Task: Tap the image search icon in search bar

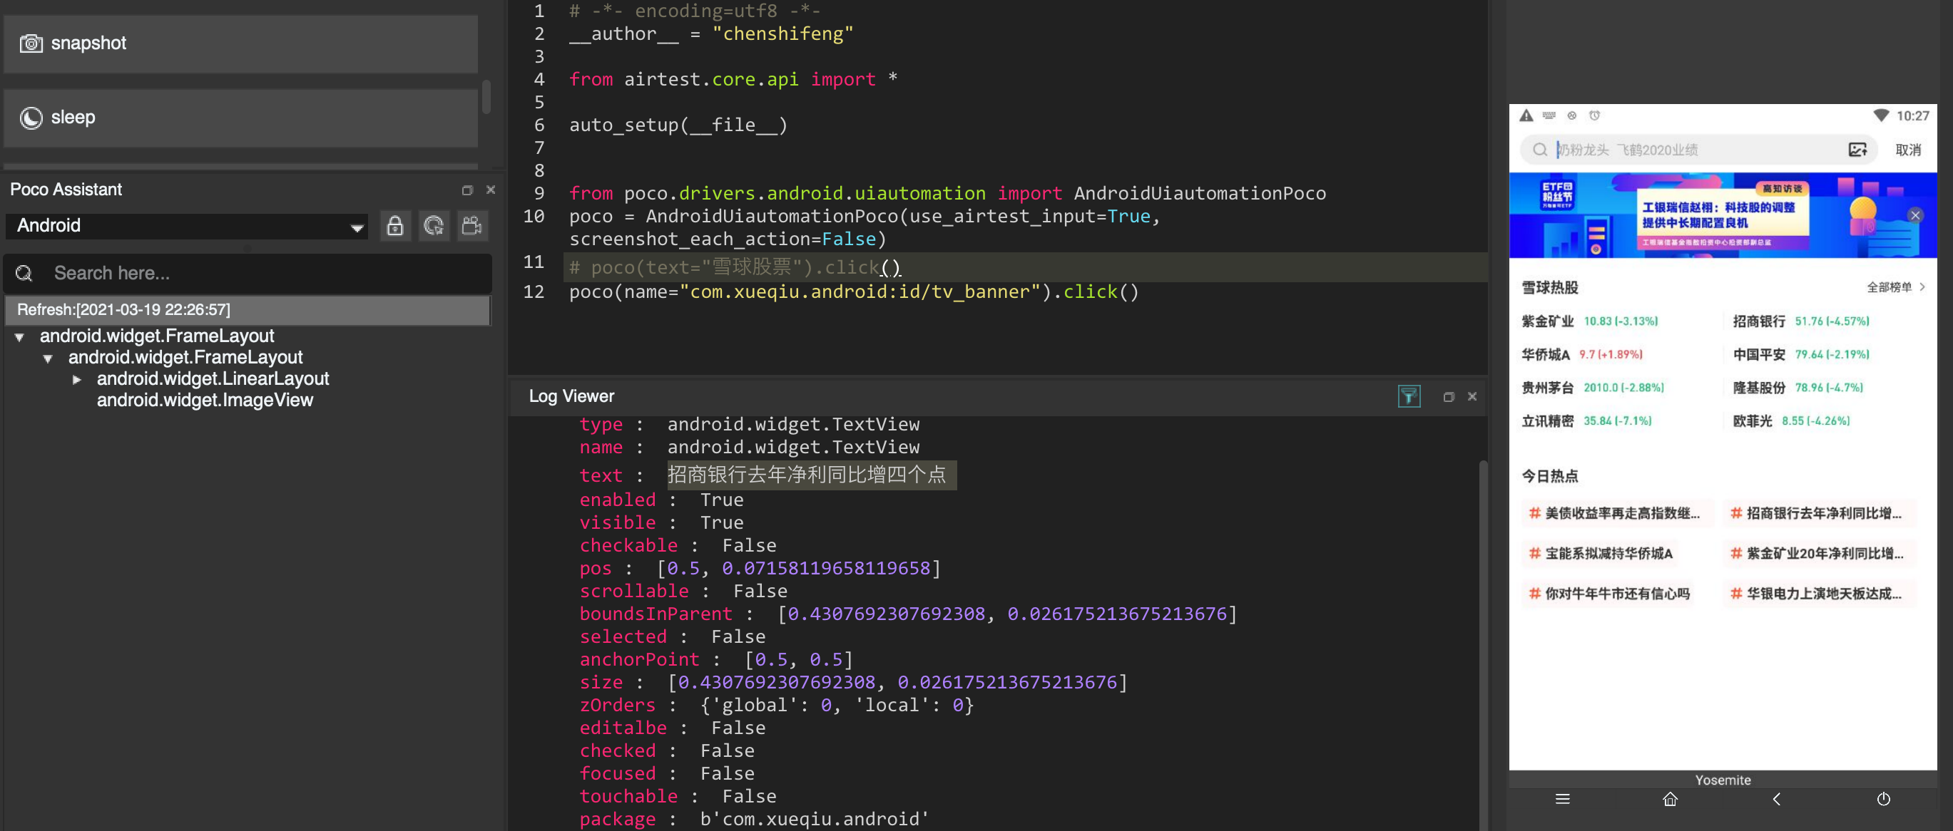Action: click(x=1857, y=150)
